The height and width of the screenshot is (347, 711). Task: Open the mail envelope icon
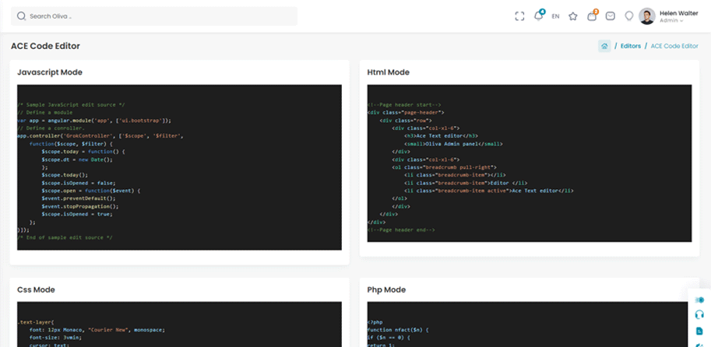(611, 16)
